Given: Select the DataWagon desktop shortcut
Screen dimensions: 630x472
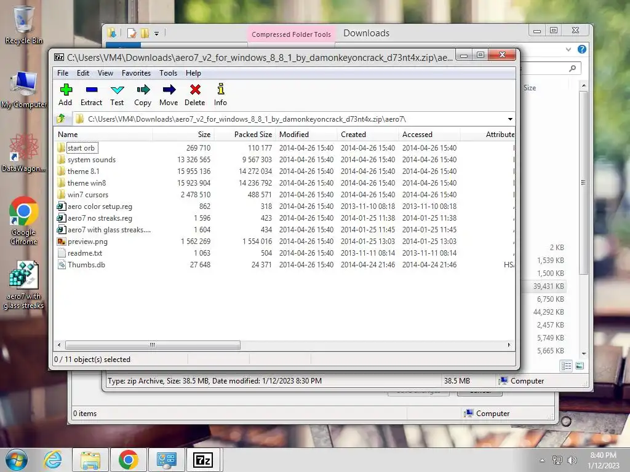Looking at the screenshot, I should [x=24, y=153].
